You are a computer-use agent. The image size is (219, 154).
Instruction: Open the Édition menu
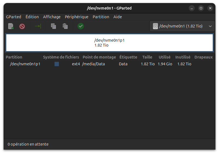point(32,17)
